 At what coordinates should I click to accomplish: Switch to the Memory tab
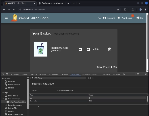65,74
